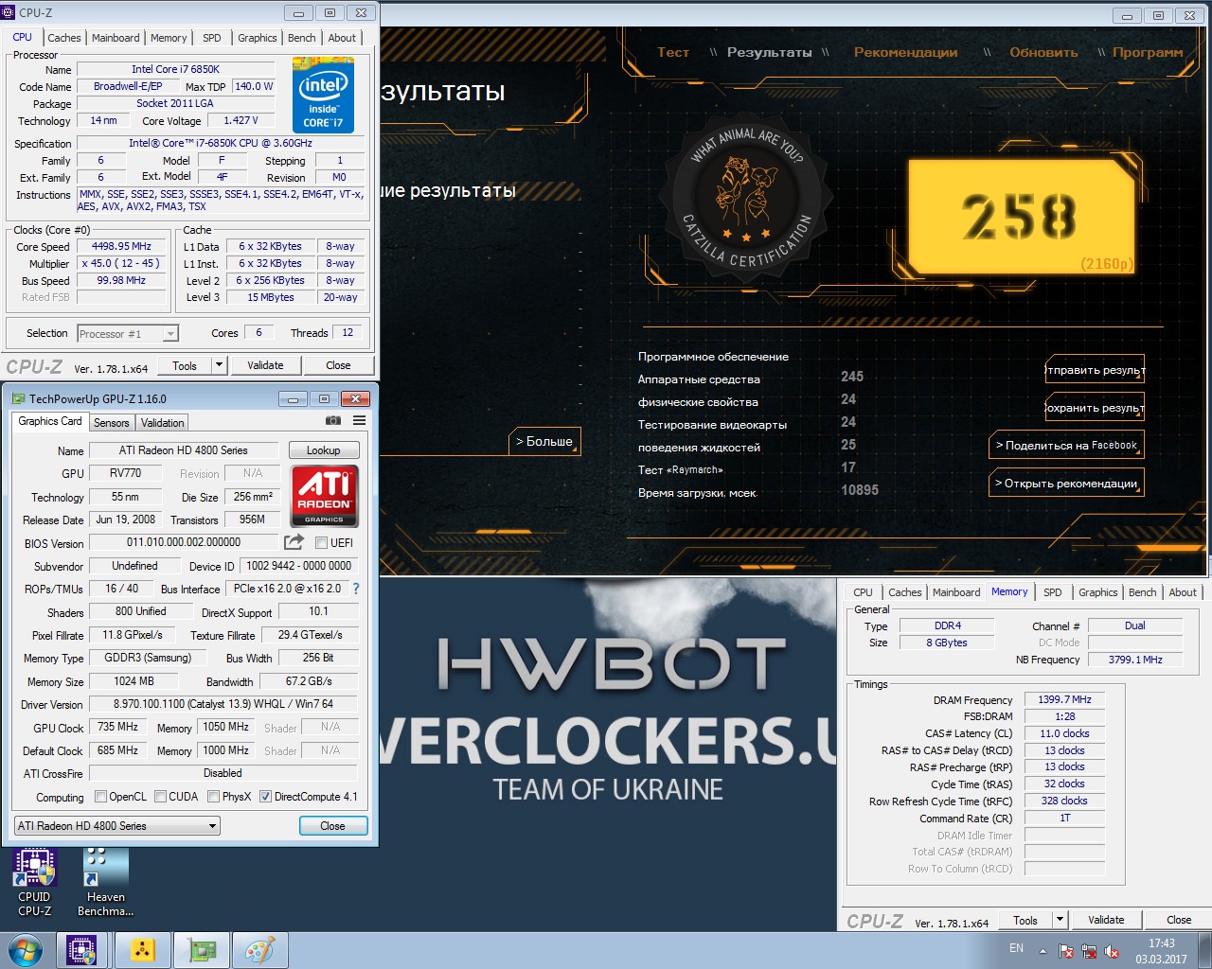Viewport: 1212px width, 969px height.
Task: Click the EN language indicator
Action: 1016,948
